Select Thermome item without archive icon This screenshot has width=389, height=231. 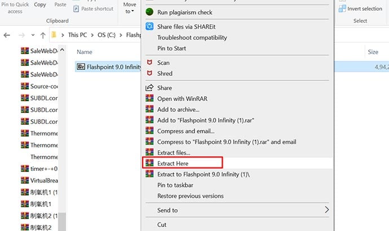[x=44, y=157]
